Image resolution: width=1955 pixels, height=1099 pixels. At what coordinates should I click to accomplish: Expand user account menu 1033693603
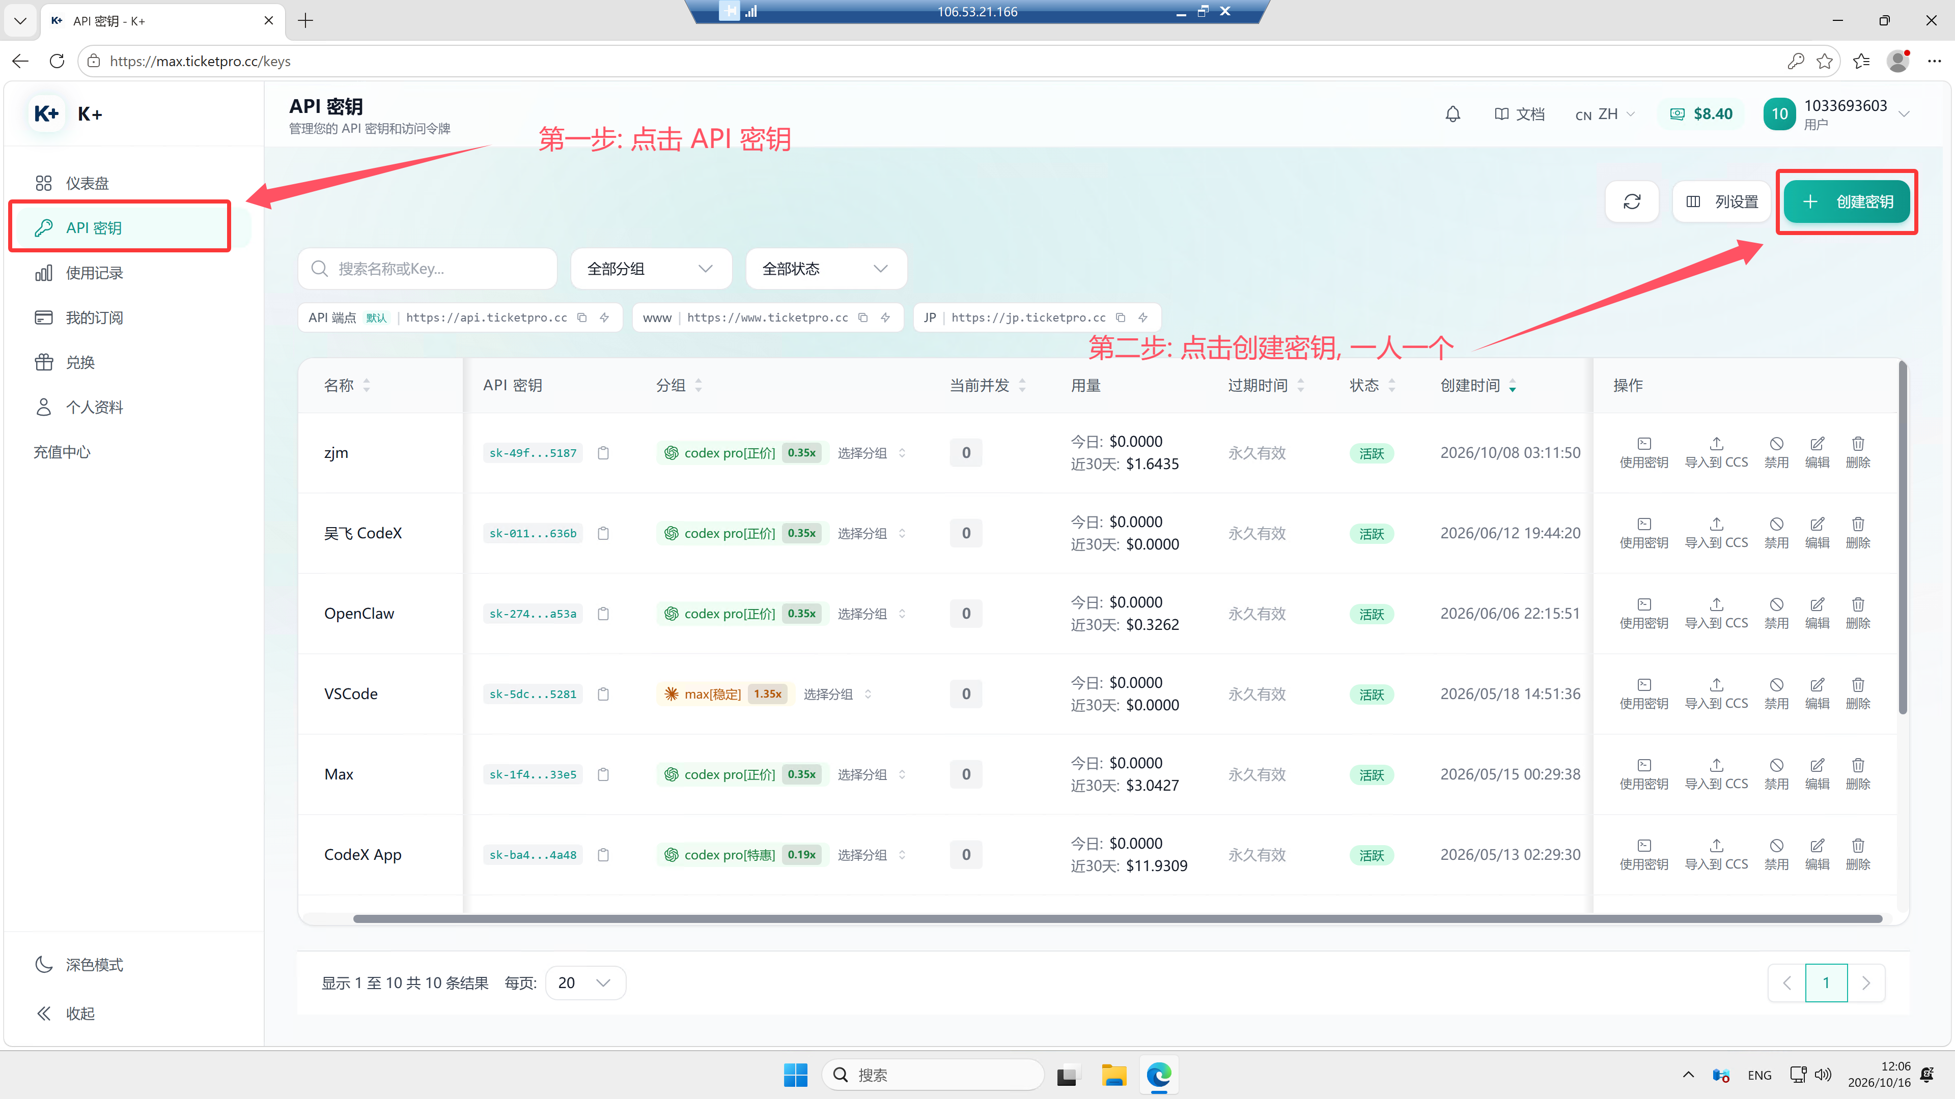point(1836,114)
